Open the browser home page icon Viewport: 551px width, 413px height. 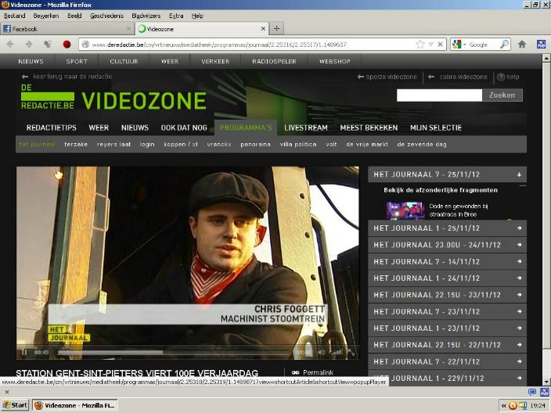point(522,45)
